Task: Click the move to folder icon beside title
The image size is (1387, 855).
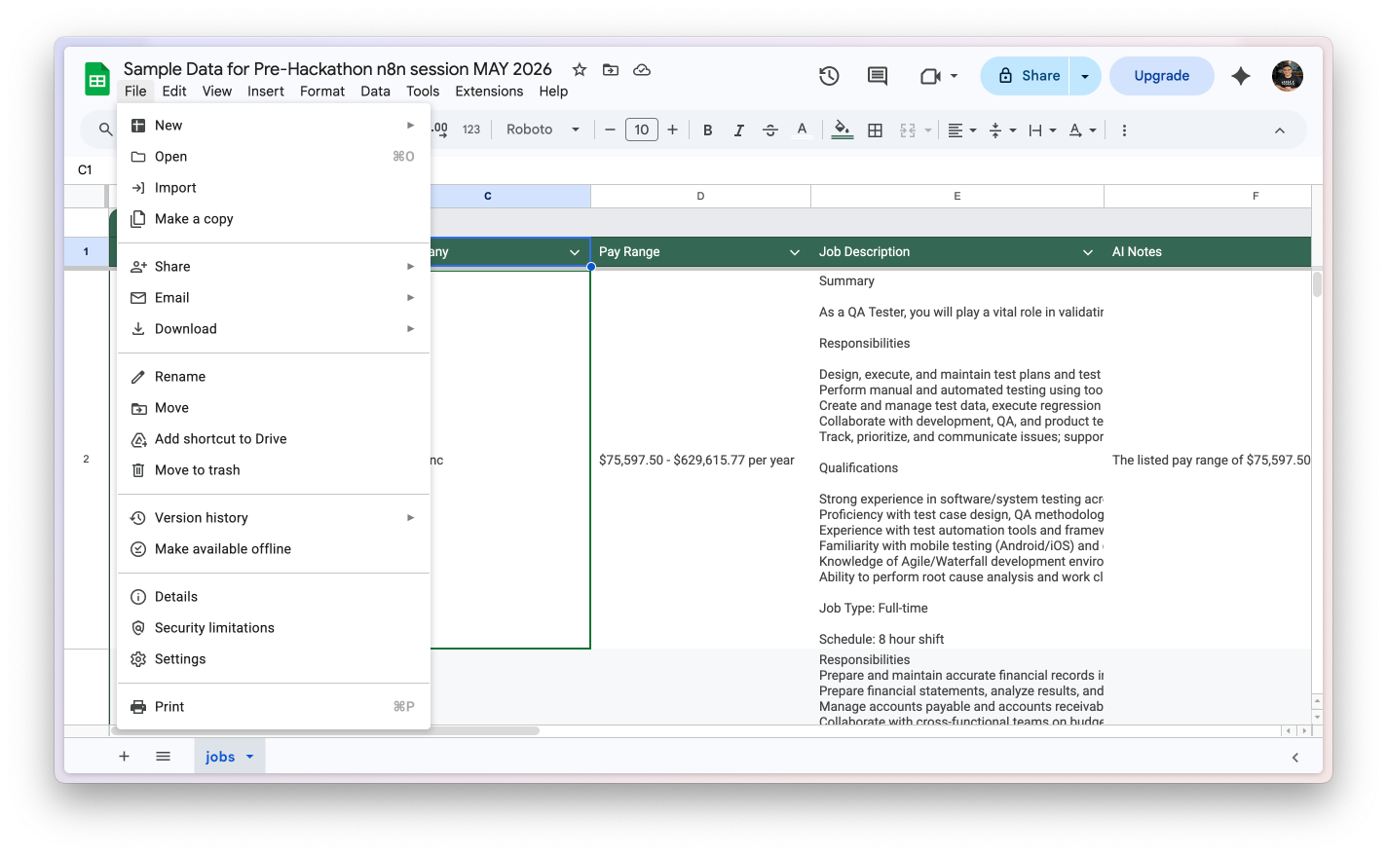Action: click(x=611, y=69)
